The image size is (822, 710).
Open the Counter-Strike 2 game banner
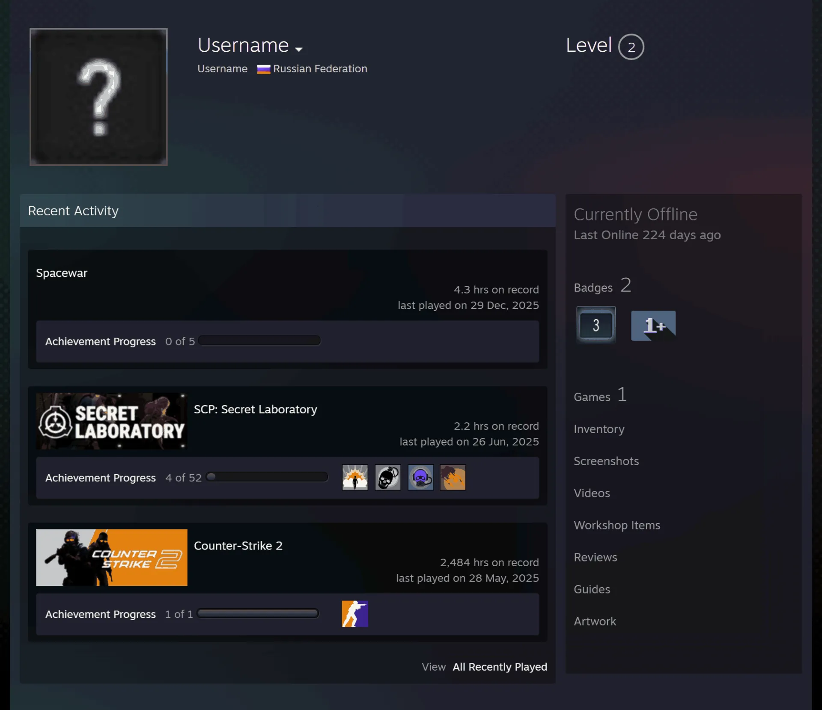coord(111,557)
